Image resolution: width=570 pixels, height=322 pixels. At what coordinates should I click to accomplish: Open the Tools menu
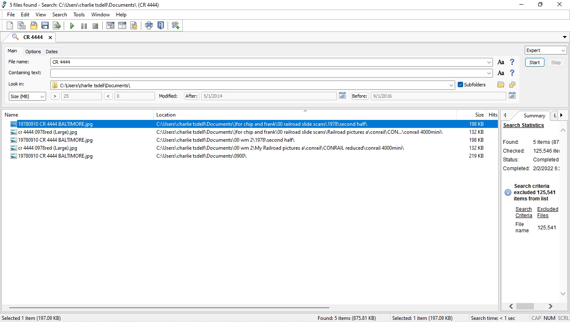[79, 15]
